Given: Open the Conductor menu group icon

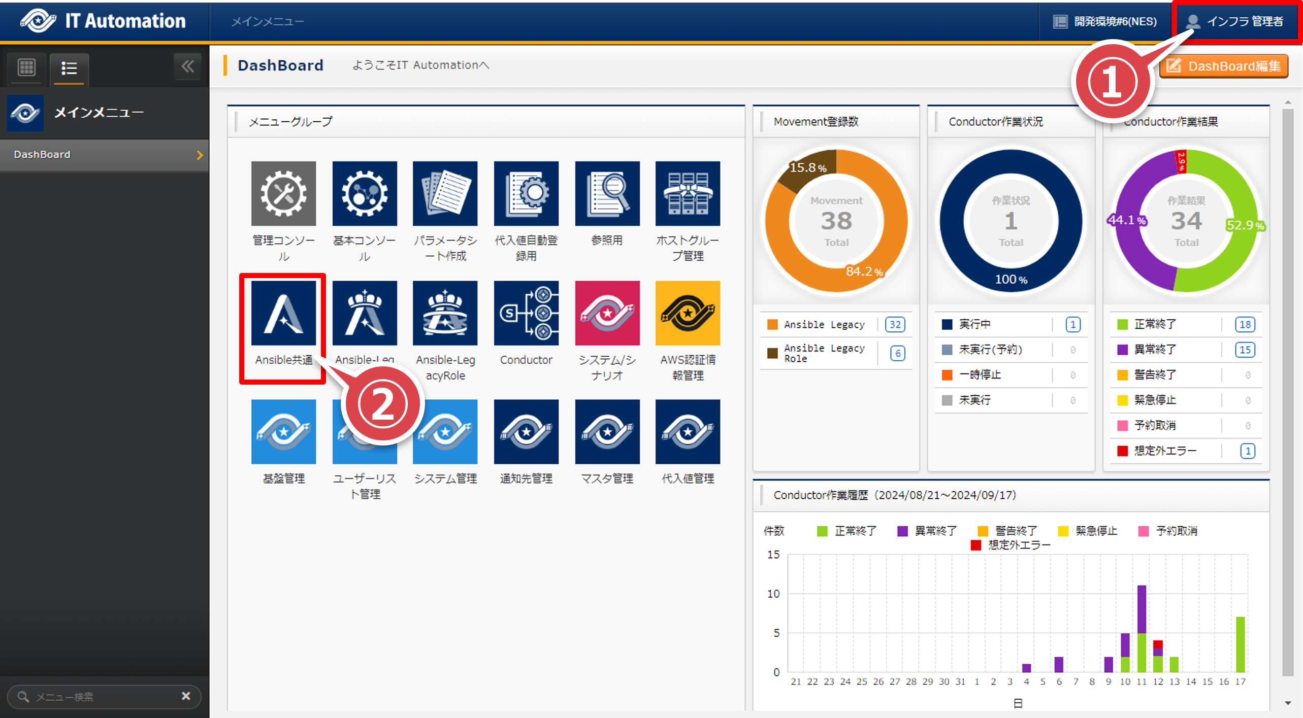Looking at the screenshot, I should (x=526, y=313).
